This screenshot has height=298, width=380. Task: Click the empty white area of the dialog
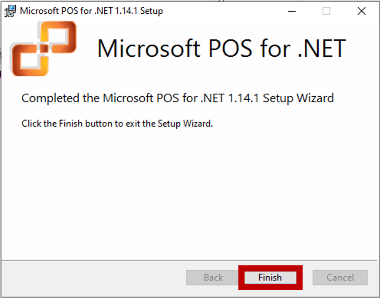pyautogui.click(x=190, y=190)
